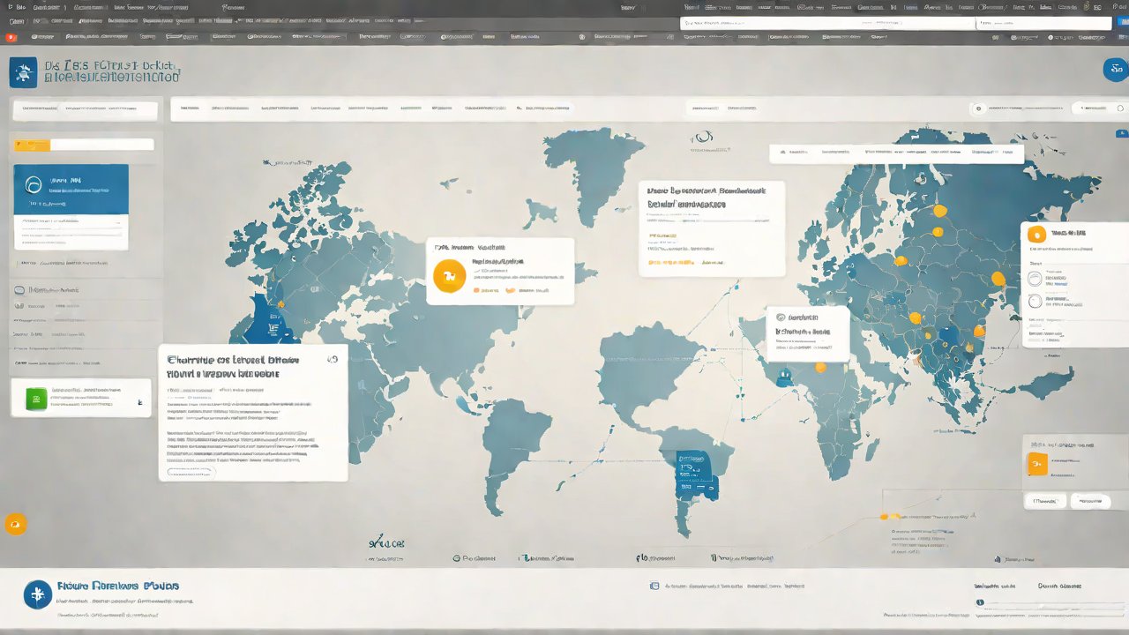Toggle the circle option in the blue sidebar card
1129x635 pixels.
[34, 184]
